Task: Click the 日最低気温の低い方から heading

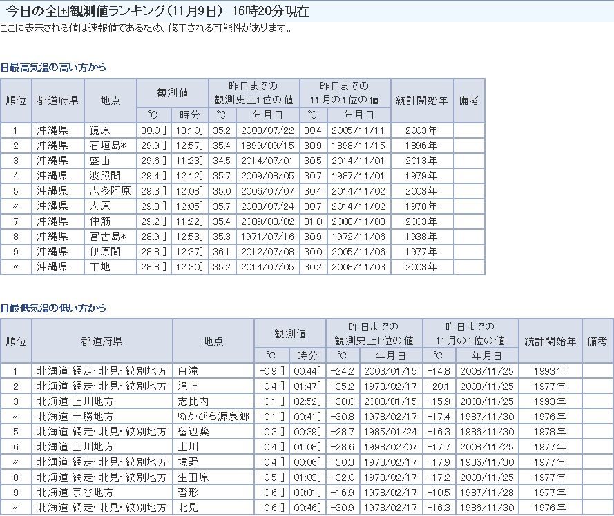Action: [54, 308]
